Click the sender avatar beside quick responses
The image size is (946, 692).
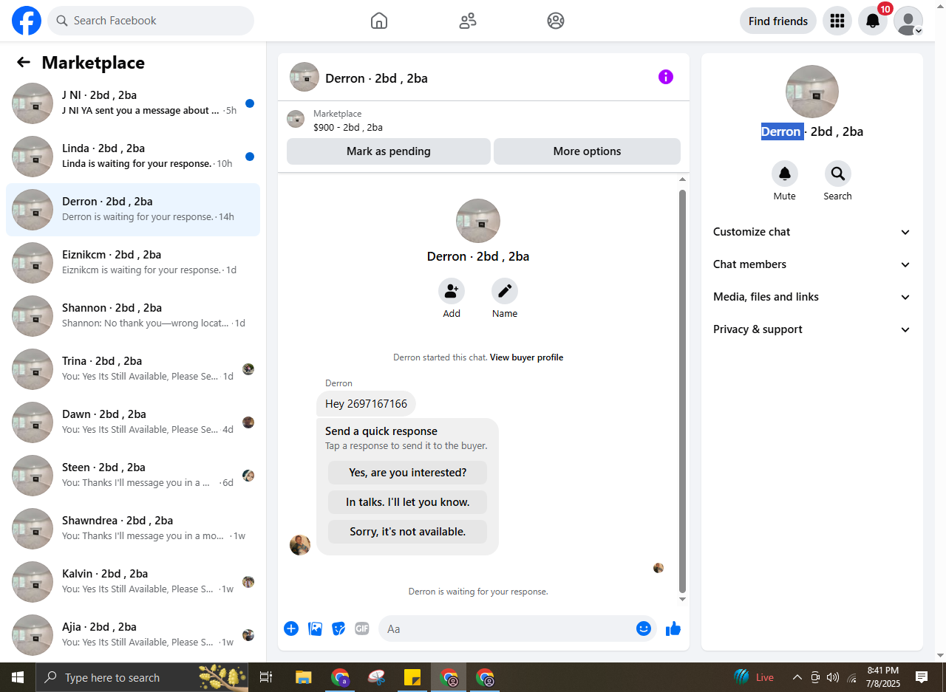point(300,545)
